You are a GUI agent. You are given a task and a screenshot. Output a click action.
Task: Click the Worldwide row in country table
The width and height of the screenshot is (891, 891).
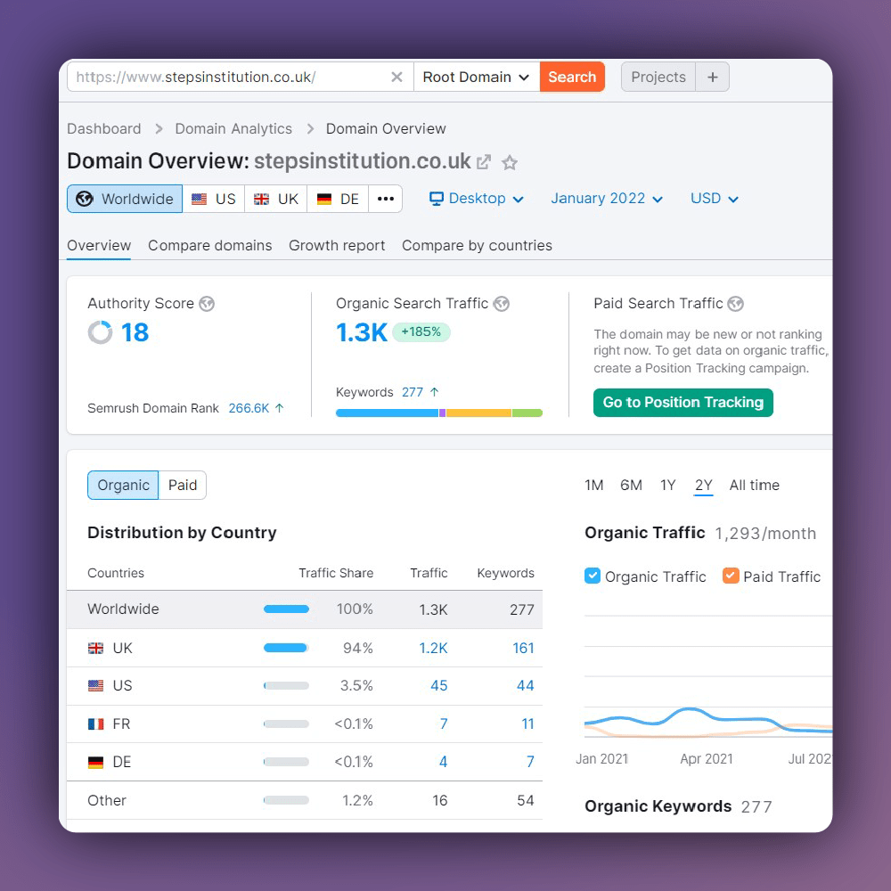click(x=305, y=609)
